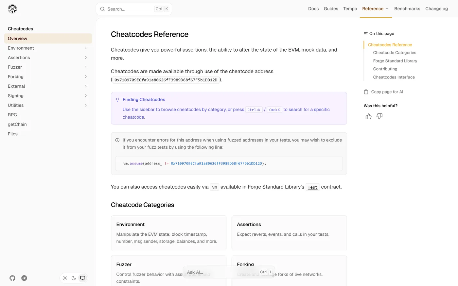Screen dimensions: 458x286
Task: Open the Fuzzer category card
Action: click(168, 271)
